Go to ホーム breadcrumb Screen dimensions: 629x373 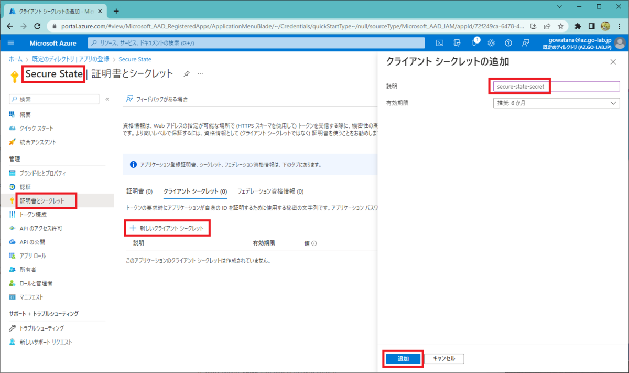(16, 59)
